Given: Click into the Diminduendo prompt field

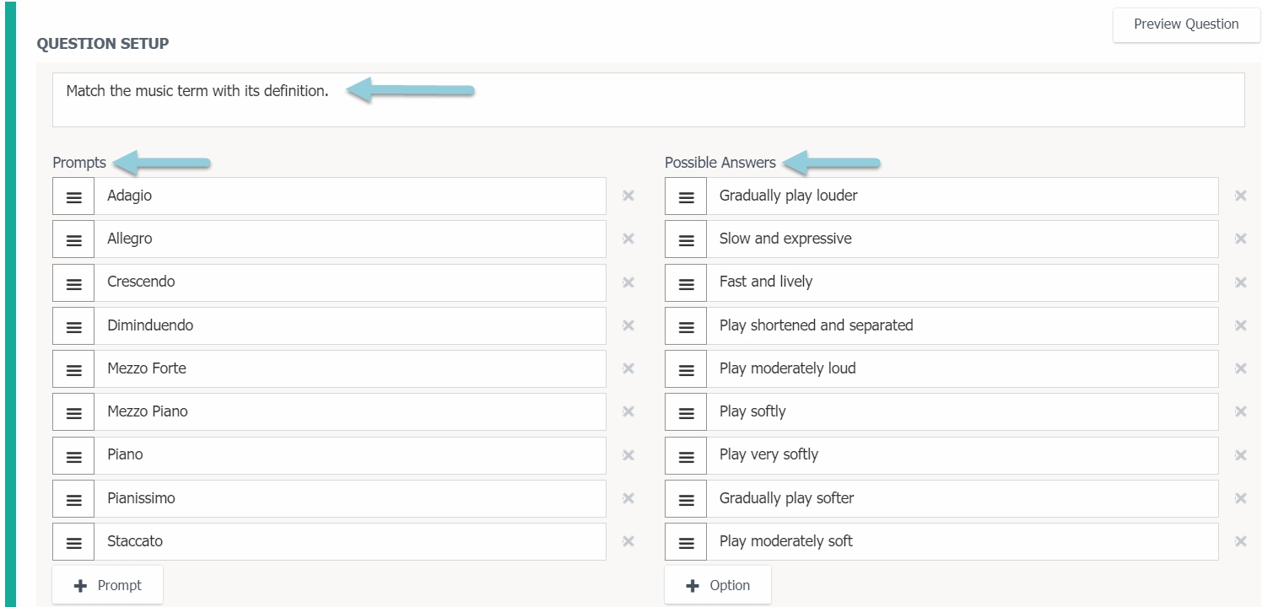Looking at the screenshot, I should point(349,325).
